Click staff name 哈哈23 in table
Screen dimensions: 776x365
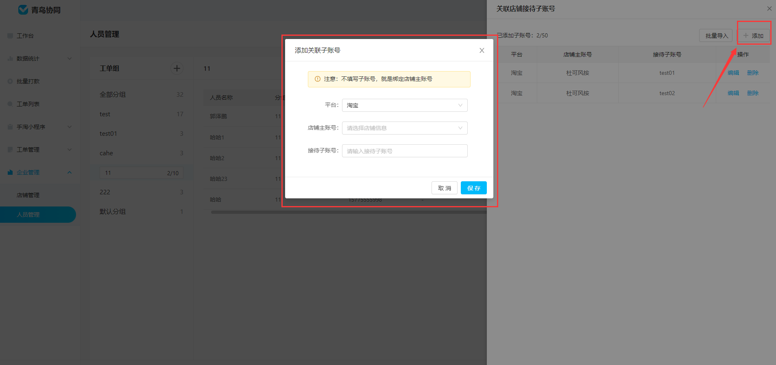(219, 179)
